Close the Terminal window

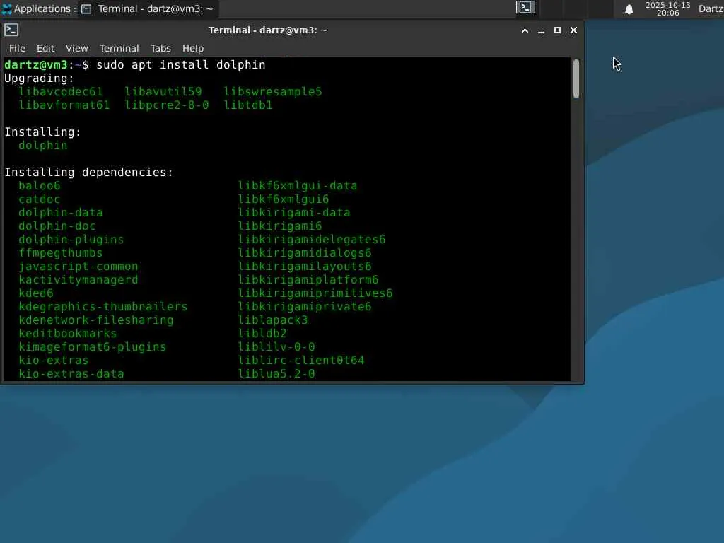tap(573, 30)
